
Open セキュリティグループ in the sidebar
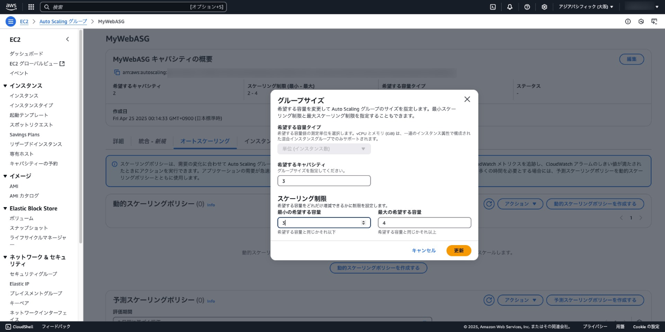click(33, 274)
